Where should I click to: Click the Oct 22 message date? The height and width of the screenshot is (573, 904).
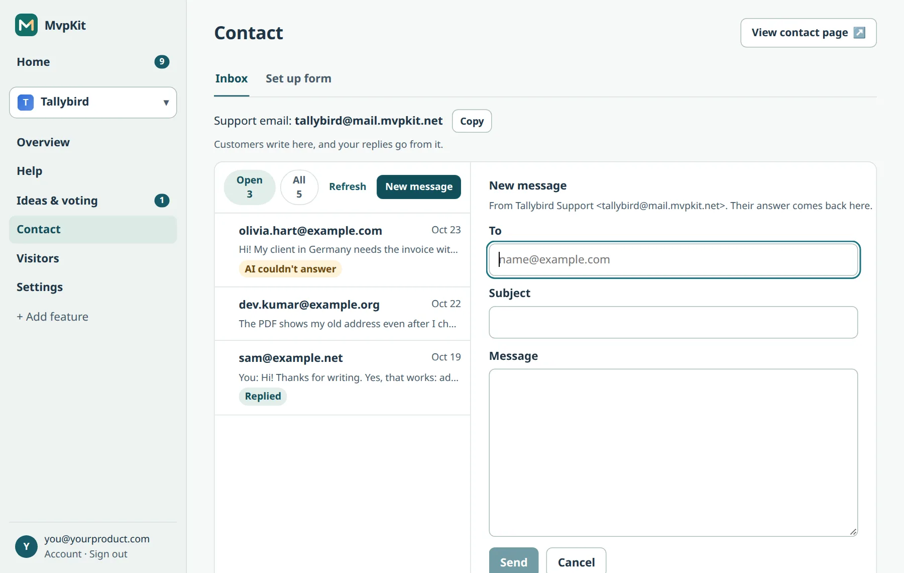coord(446,304)
